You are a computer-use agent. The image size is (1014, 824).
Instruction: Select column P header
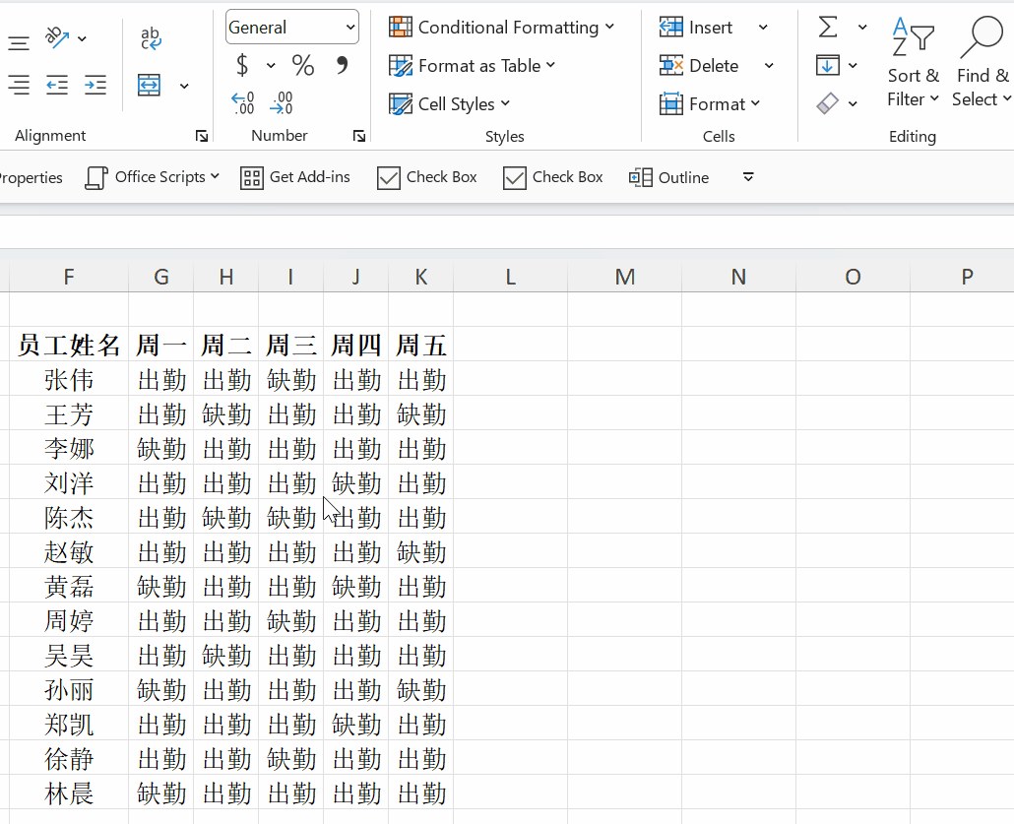tap(962, 277)
